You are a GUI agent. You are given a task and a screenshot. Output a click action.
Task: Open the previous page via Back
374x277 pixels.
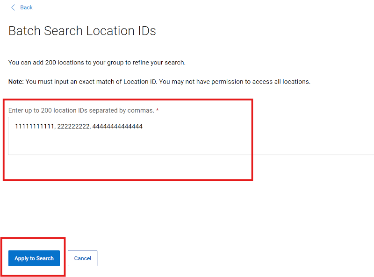pyautogui.click(x=26, y=7)
